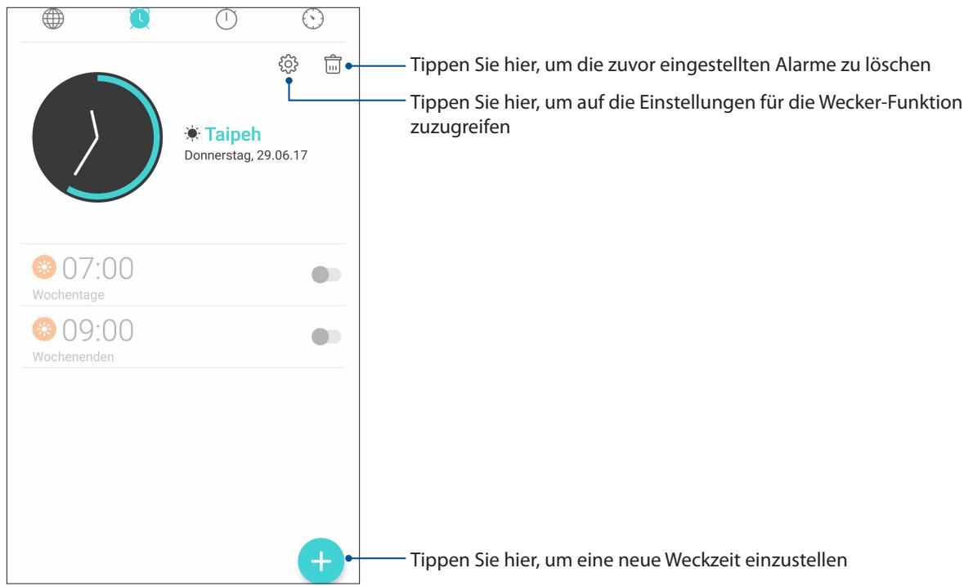The width and height of the screenshot is (964, 586).
Task: Click the Wochenenden repeat label
Action: tap(62, 357)
